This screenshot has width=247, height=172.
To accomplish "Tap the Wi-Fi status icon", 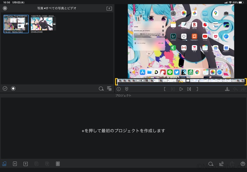I will 230,2.
